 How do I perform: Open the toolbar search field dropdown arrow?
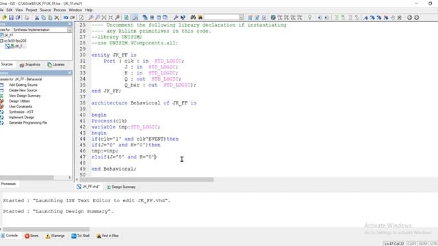[242, 18]
